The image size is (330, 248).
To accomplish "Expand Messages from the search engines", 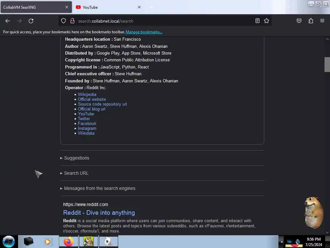I will click(100, 188).
